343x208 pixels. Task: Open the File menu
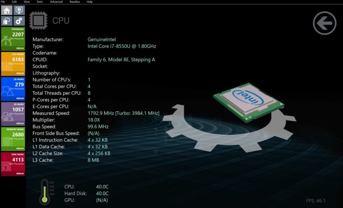tap(3, 2)
